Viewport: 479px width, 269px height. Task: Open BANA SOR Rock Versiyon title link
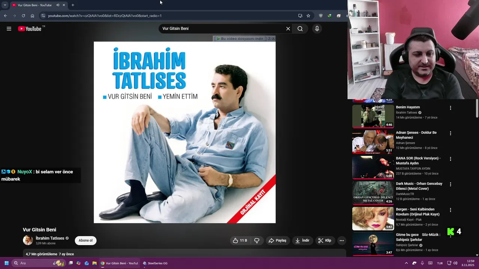click(418, 161)
